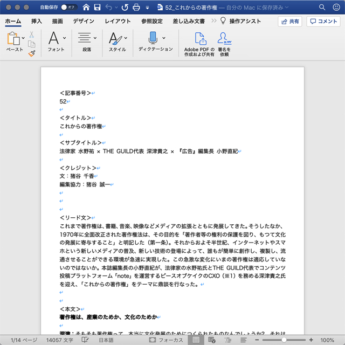Screen dimensions: 345x345
Task: Switch to the Insert tab
Action: (x=37, y=22)
